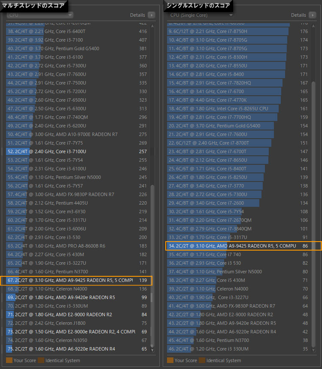Click the left panel's Details label
The height and width of the screenshot is (369, 322).
(137, 15)
